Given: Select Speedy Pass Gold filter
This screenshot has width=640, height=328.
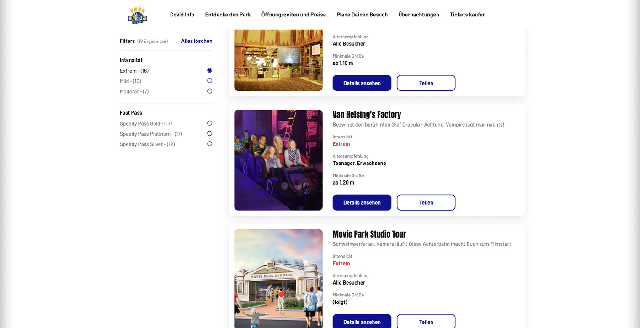Looking at the screenshot, I should tap(209, 123).
